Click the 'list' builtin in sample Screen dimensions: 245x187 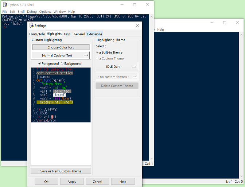[57, 98]
